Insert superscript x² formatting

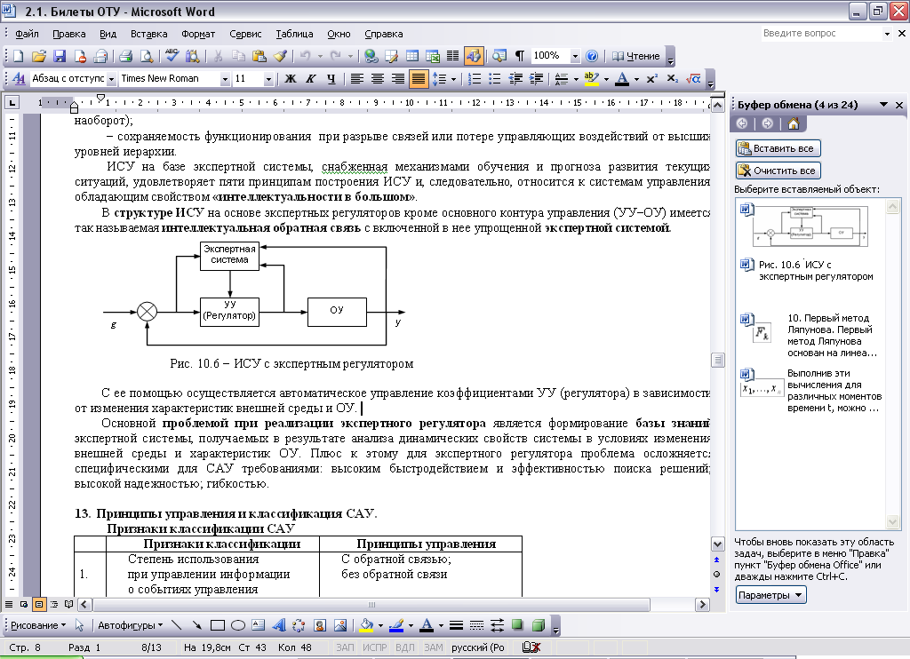pyautogui.click(x=651, y=78)
